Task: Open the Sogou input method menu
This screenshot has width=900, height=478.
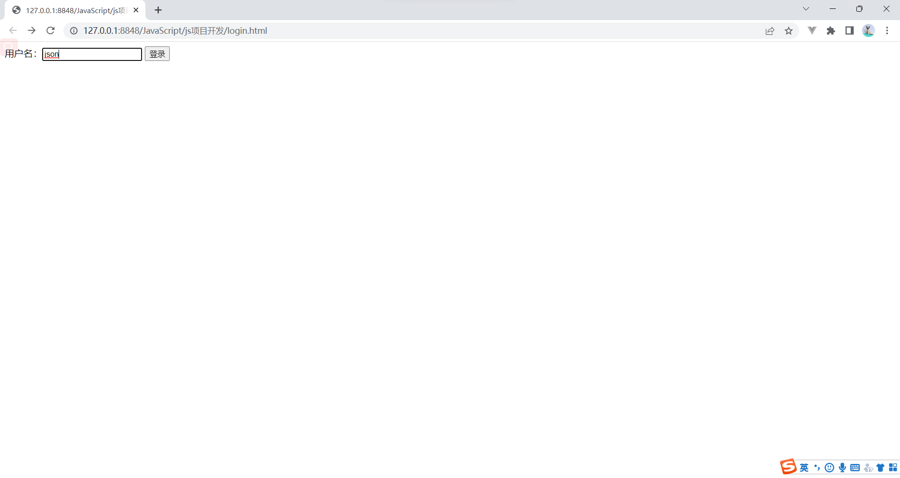Action: 789,466
